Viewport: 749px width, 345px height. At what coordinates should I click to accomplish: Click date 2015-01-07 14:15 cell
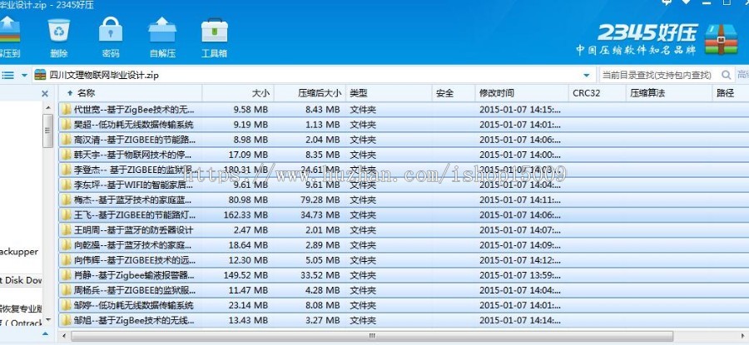pos(520,109)
